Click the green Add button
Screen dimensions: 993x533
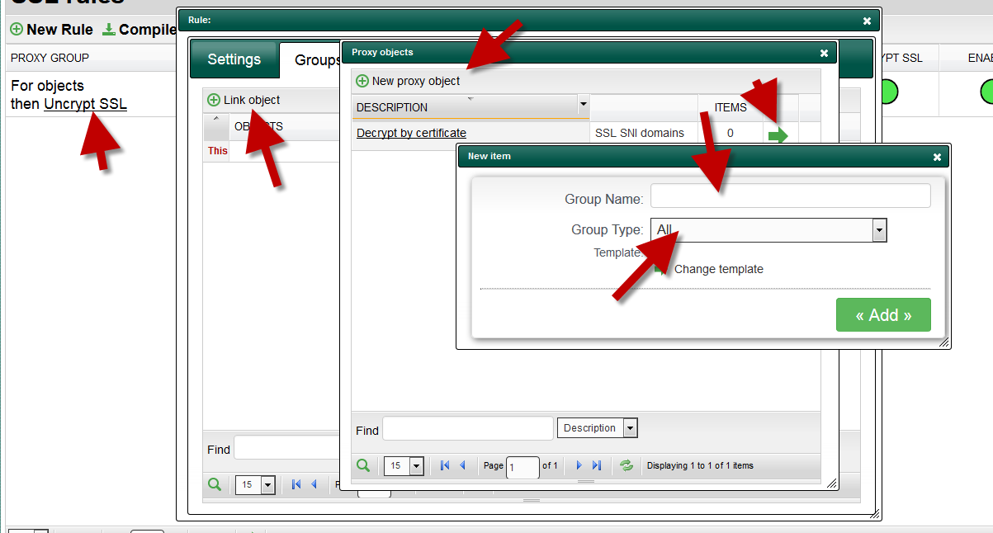pyautogui.click(x=883, y=315)
